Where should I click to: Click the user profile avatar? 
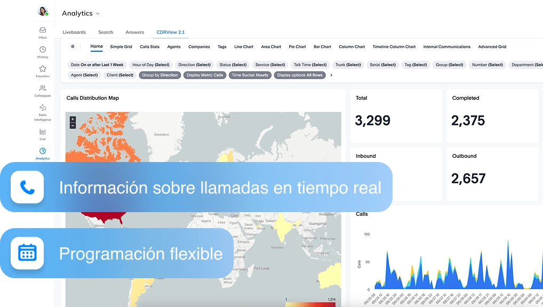43,11
